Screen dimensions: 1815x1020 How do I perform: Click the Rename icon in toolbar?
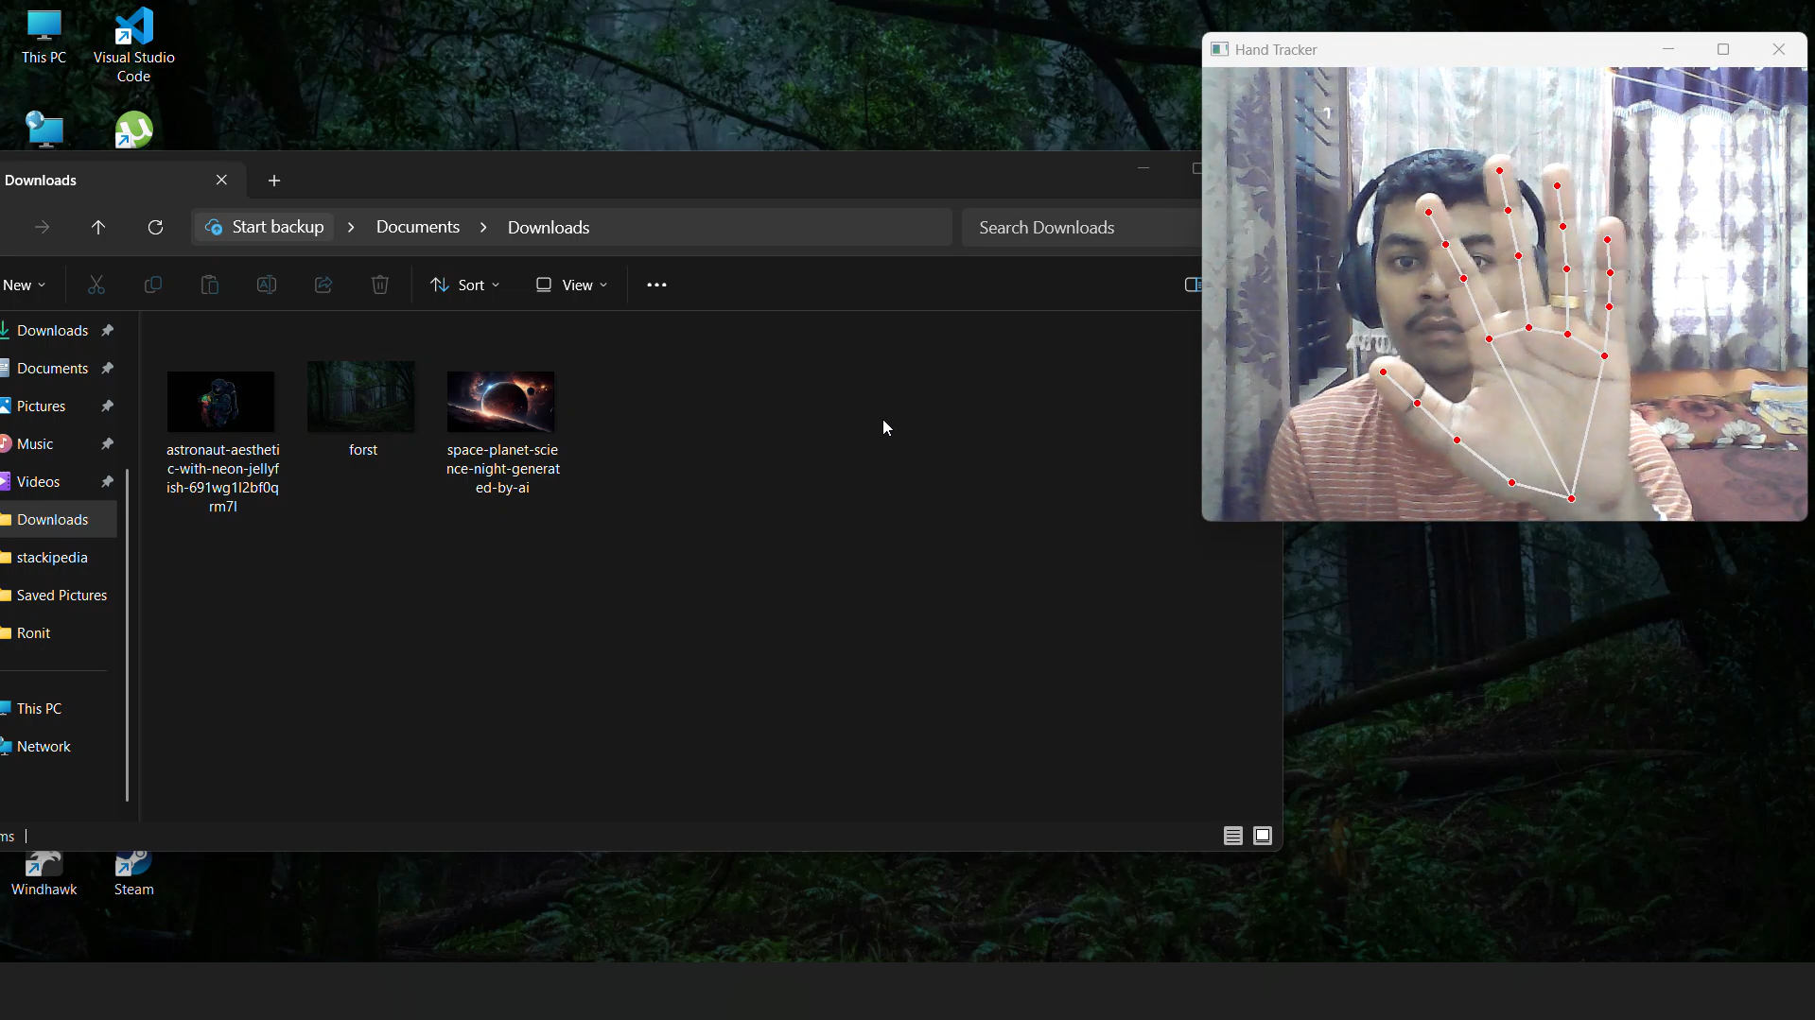click(x=267, y=285)
